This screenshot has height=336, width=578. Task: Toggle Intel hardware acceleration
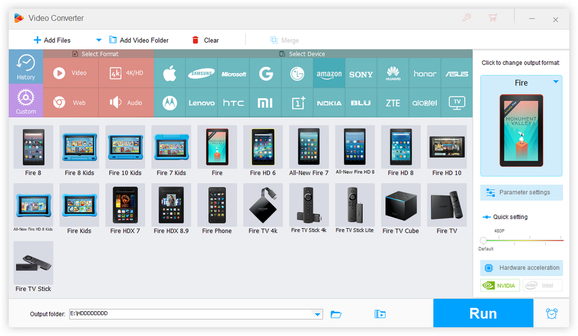click(x=542, y=285)
